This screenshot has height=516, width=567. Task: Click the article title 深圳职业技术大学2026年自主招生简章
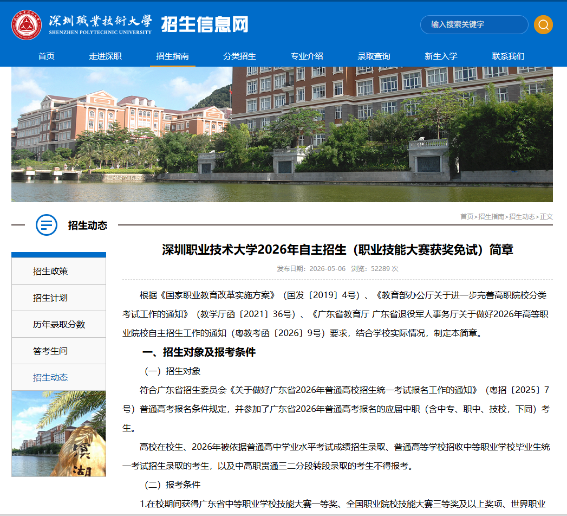(337, 250)
